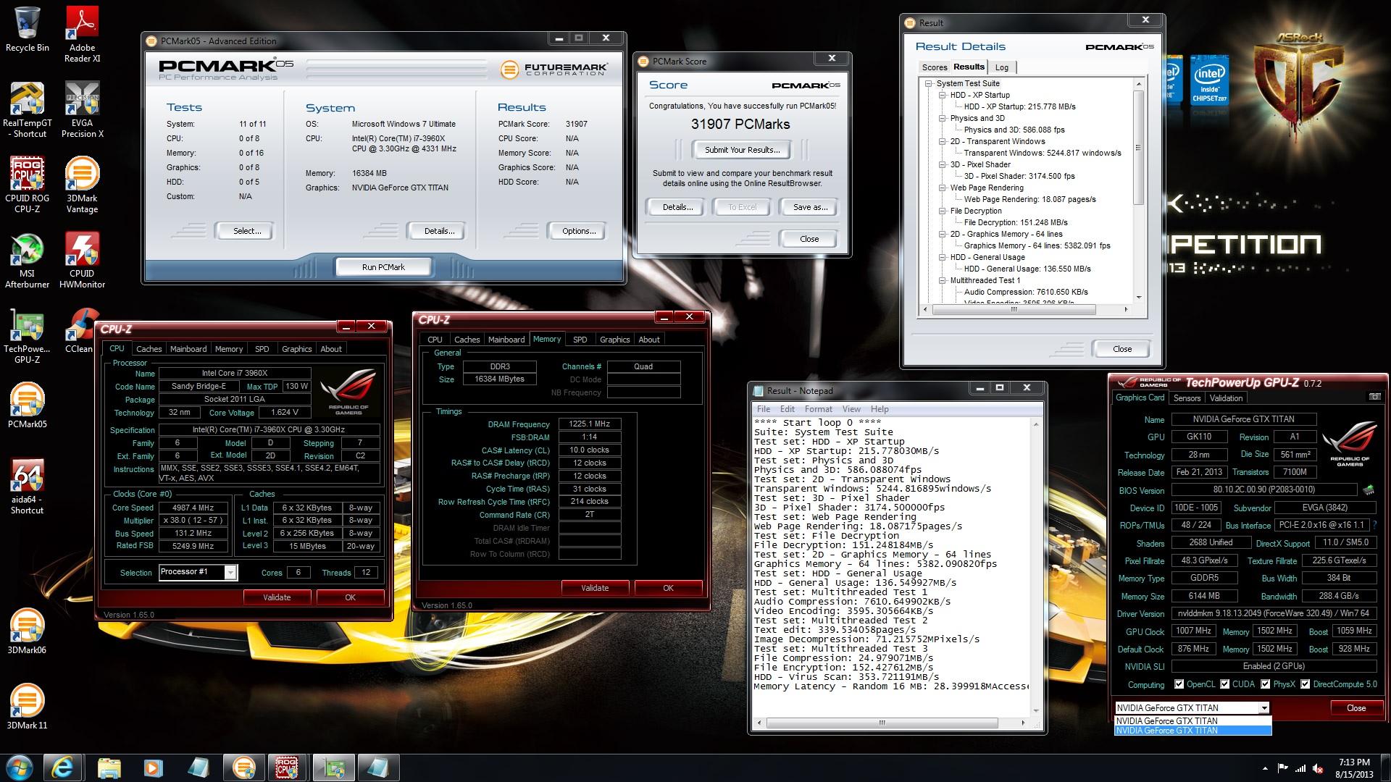
Task: Open Sensors tab in GPU-Z
Action: click(x=1187, y=398)
